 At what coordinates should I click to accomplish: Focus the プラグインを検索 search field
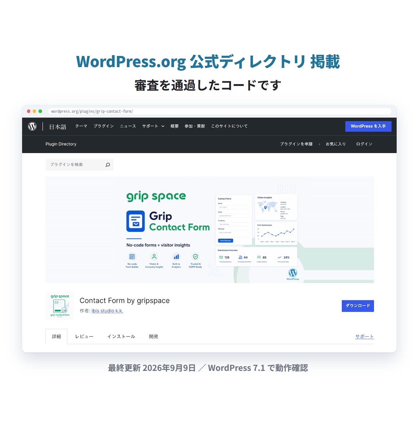click(x=79, y=165)
